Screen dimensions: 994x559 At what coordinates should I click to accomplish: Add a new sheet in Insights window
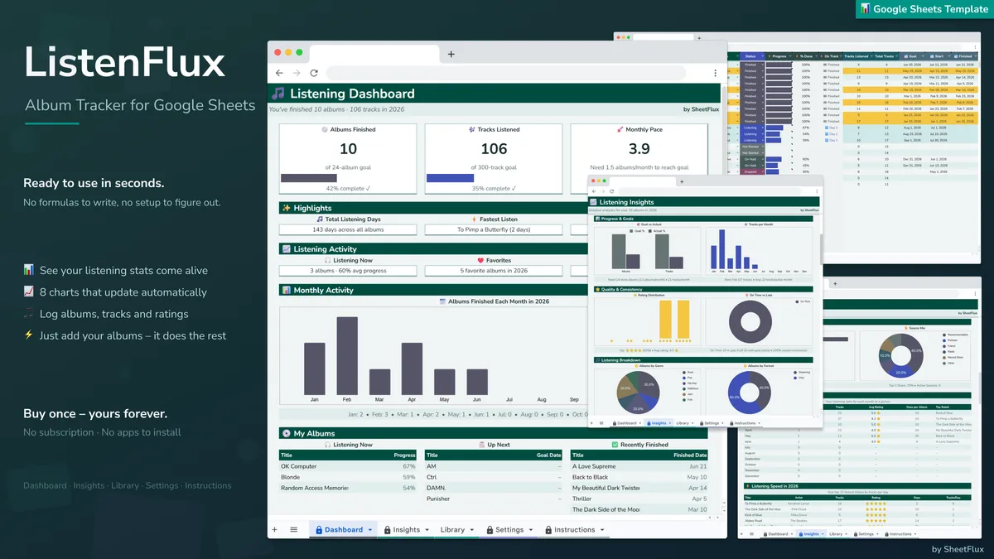(592, 422)
